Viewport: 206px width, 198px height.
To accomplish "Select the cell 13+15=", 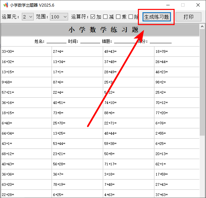I will (x=26, y=72).
